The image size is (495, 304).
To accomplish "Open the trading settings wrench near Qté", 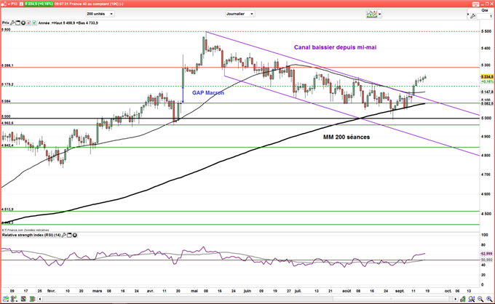I will pyautogui.click(x=473, y=16).
